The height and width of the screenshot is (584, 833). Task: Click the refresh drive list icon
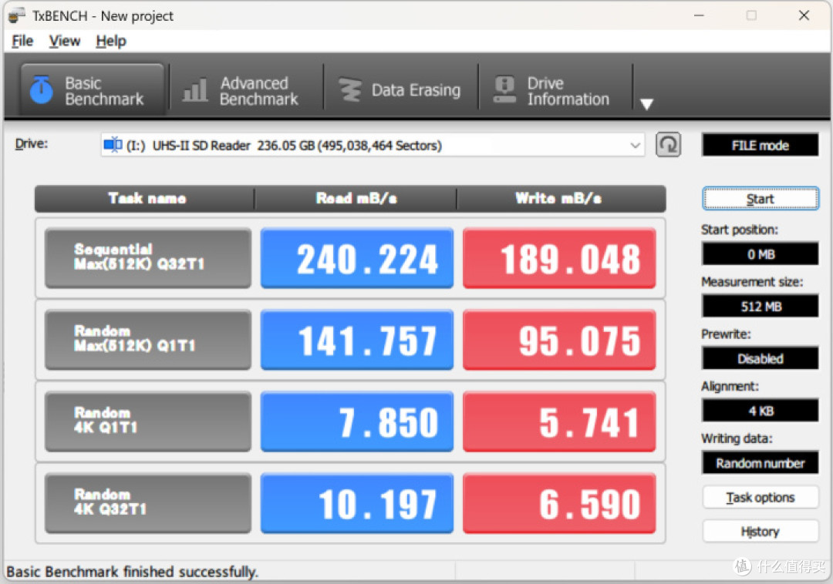668,145
